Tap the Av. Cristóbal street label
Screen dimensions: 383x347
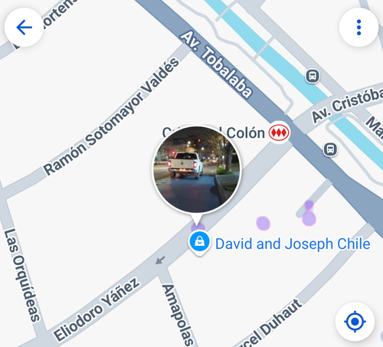(x=347, y=105)
